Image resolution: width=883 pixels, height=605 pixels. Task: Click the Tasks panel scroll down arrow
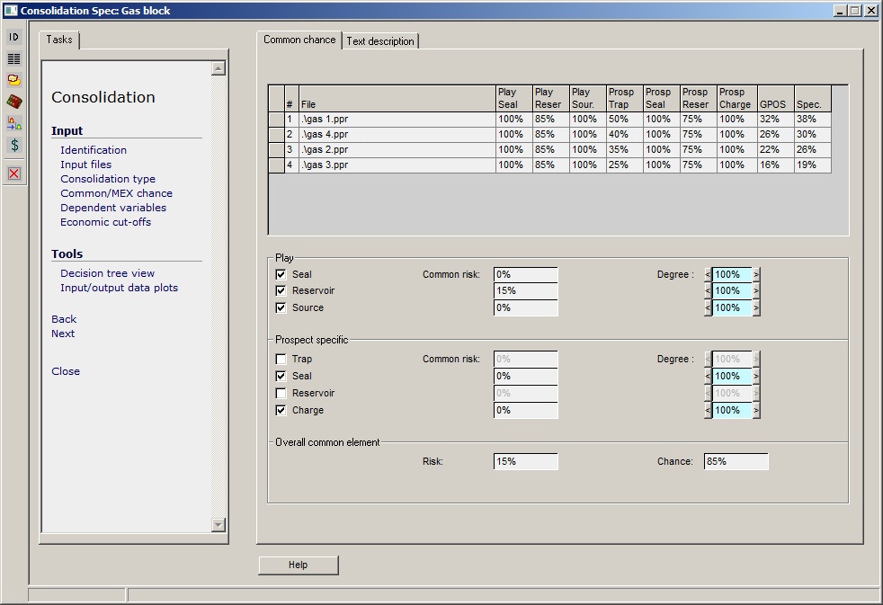219,525
